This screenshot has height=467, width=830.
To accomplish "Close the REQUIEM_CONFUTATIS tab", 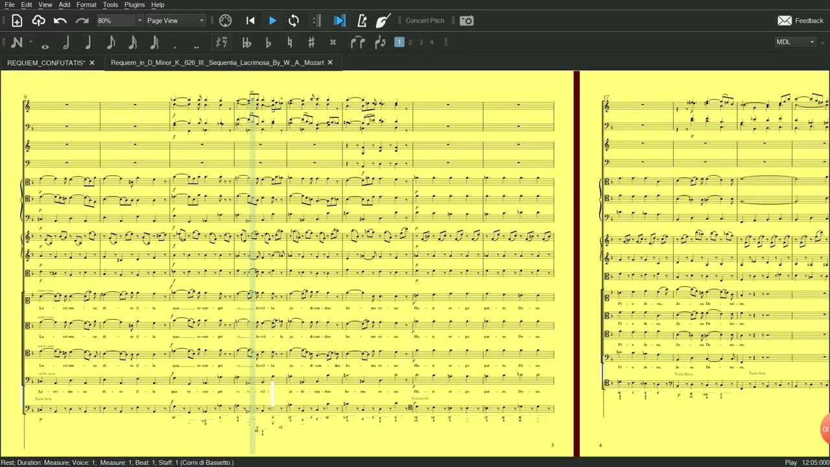I will (91, 63).
